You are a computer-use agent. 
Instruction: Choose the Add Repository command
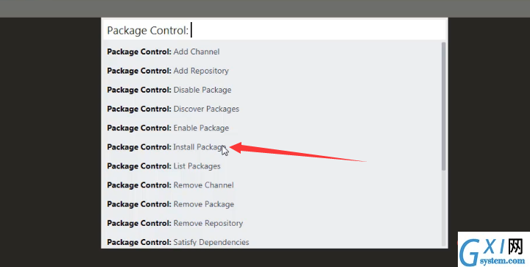point(272,71)
